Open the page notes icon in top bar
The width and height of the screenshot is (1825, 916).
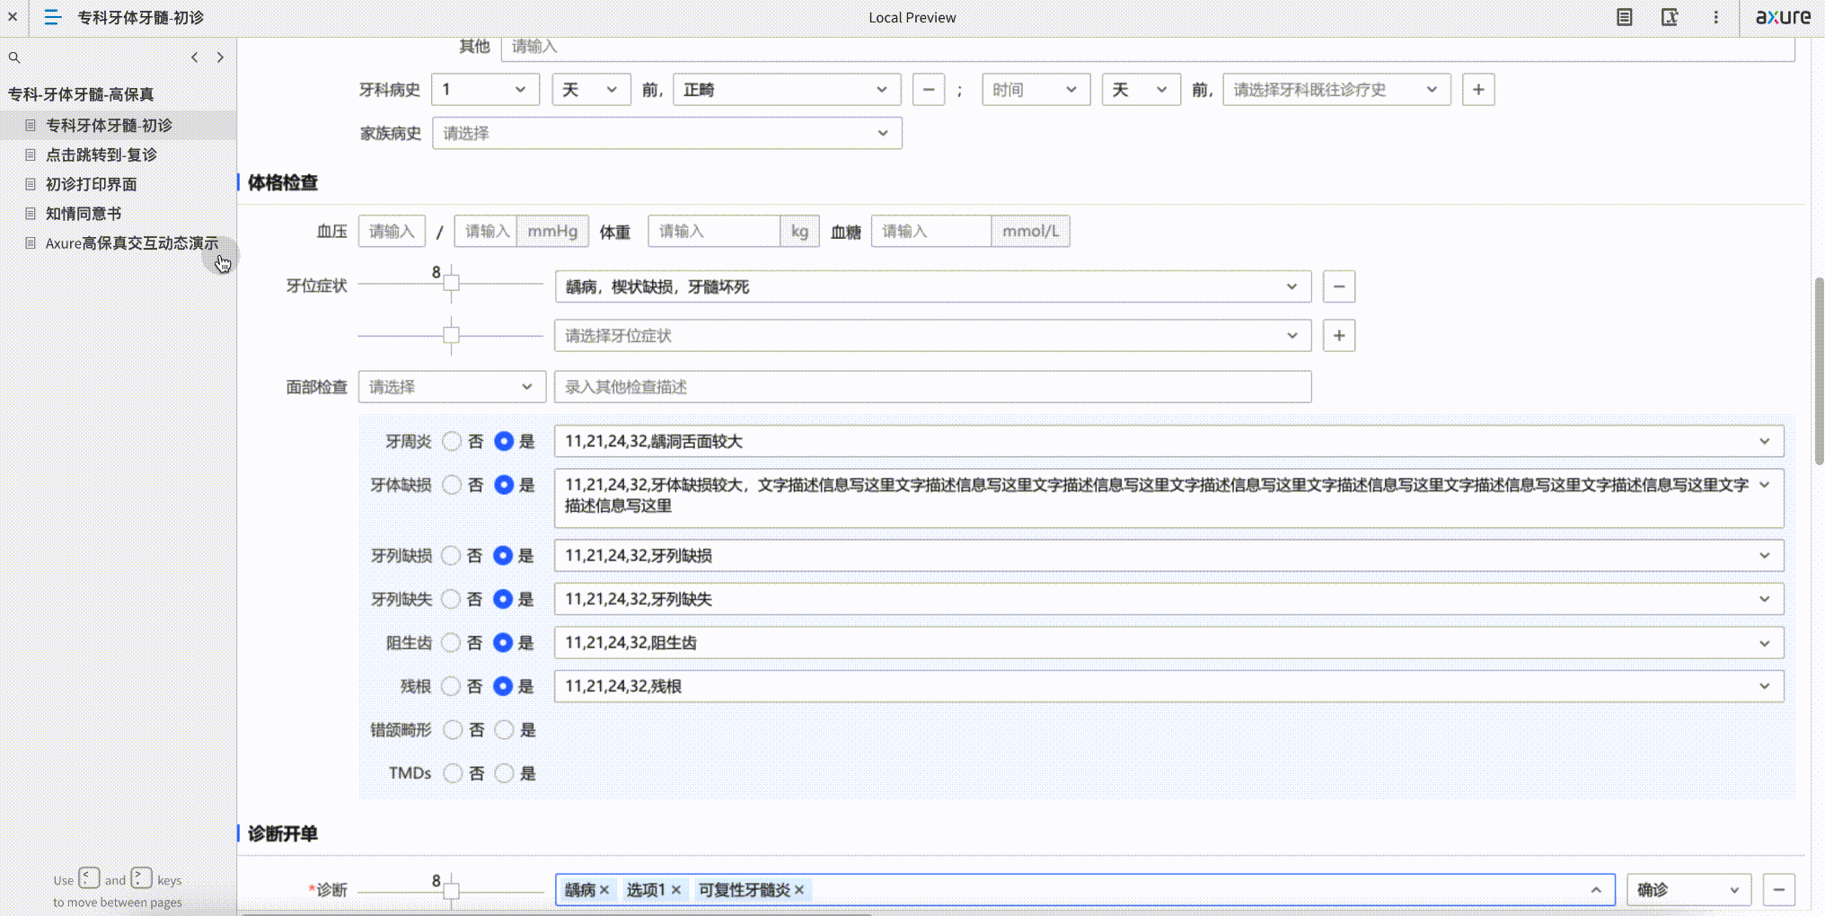click(x=1623, y=17)
